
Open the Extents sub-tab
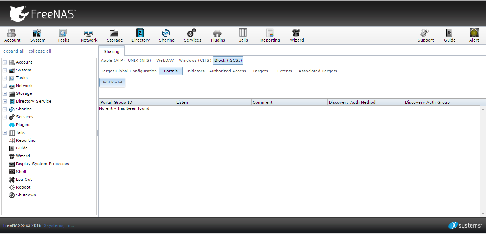(285, 71)
